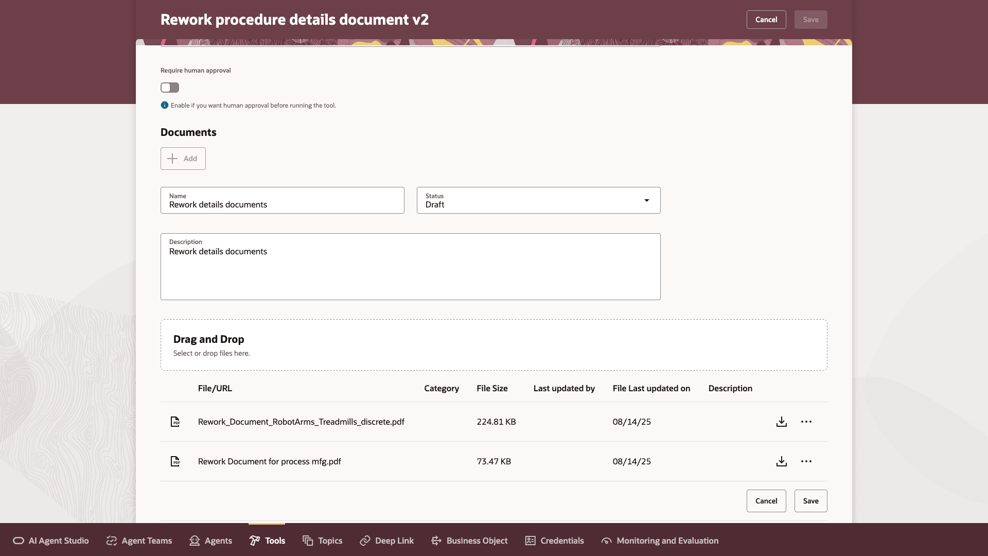Go to AI Agent Studio home
This screenshot has width=988, height=556.
(50, 541)
